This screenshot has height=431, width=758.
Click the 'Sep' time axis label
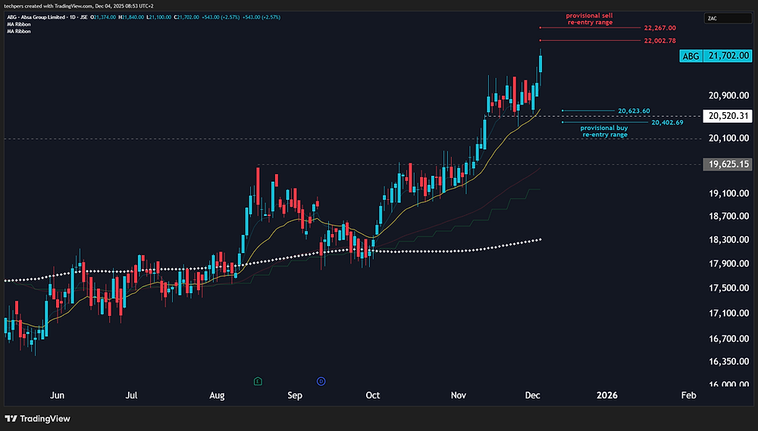coord(295,395)
